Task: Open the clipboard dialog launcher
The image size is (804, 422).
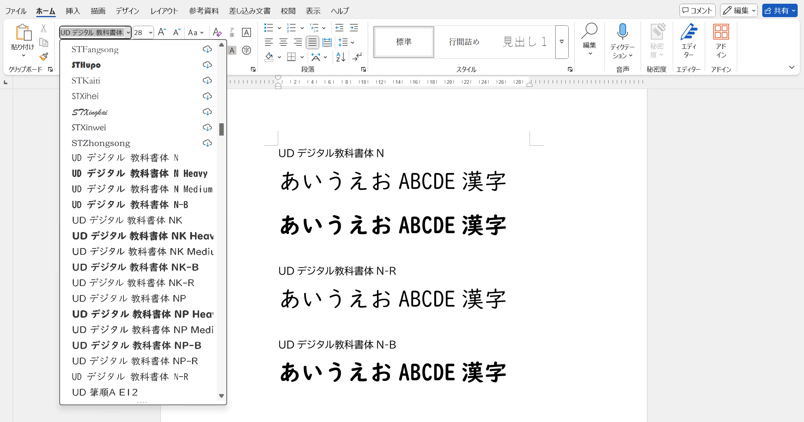Action: 50,69
